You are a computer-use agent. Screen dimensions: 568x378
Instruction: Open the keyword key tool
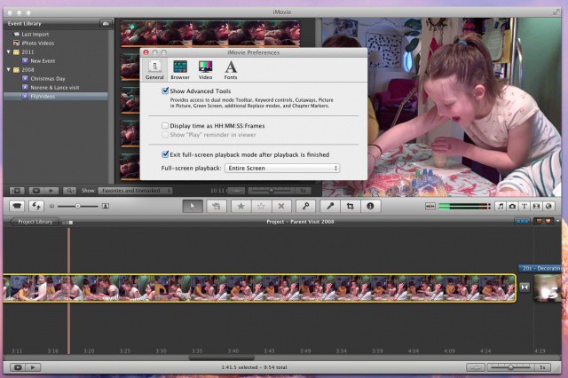coord(304,206)
